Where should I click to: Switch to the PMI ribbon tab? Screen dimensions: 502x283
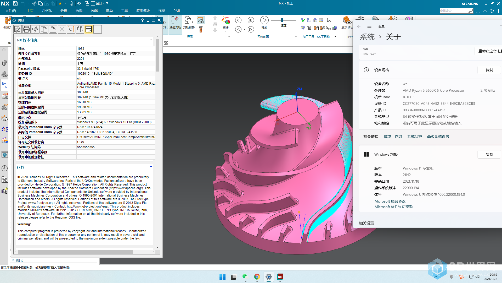click(x=177, y=11)
